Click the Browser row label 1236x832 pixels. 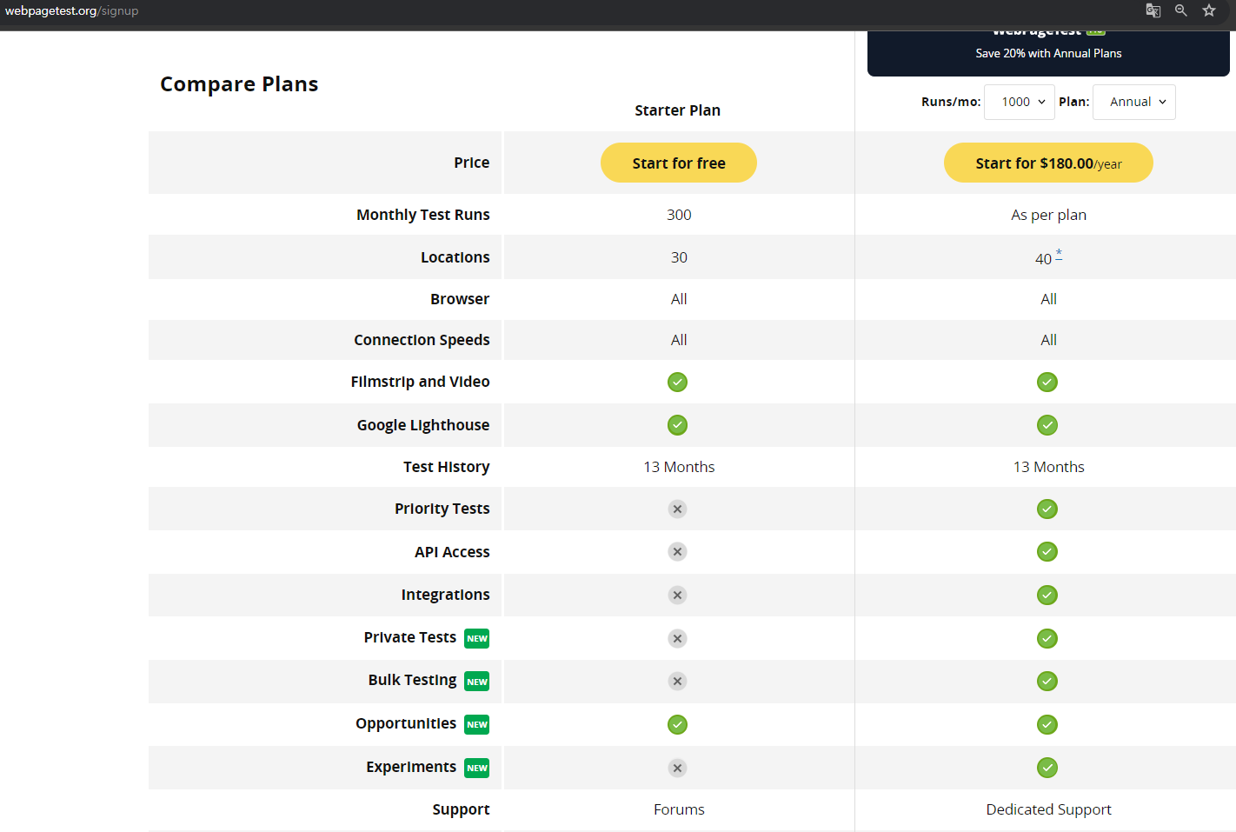click(460, 299)
